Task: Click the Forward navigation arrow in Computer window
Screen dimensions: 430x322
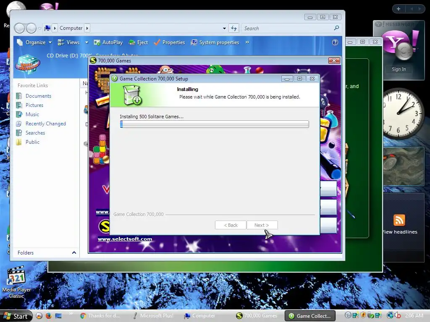Action: point(31,28)
